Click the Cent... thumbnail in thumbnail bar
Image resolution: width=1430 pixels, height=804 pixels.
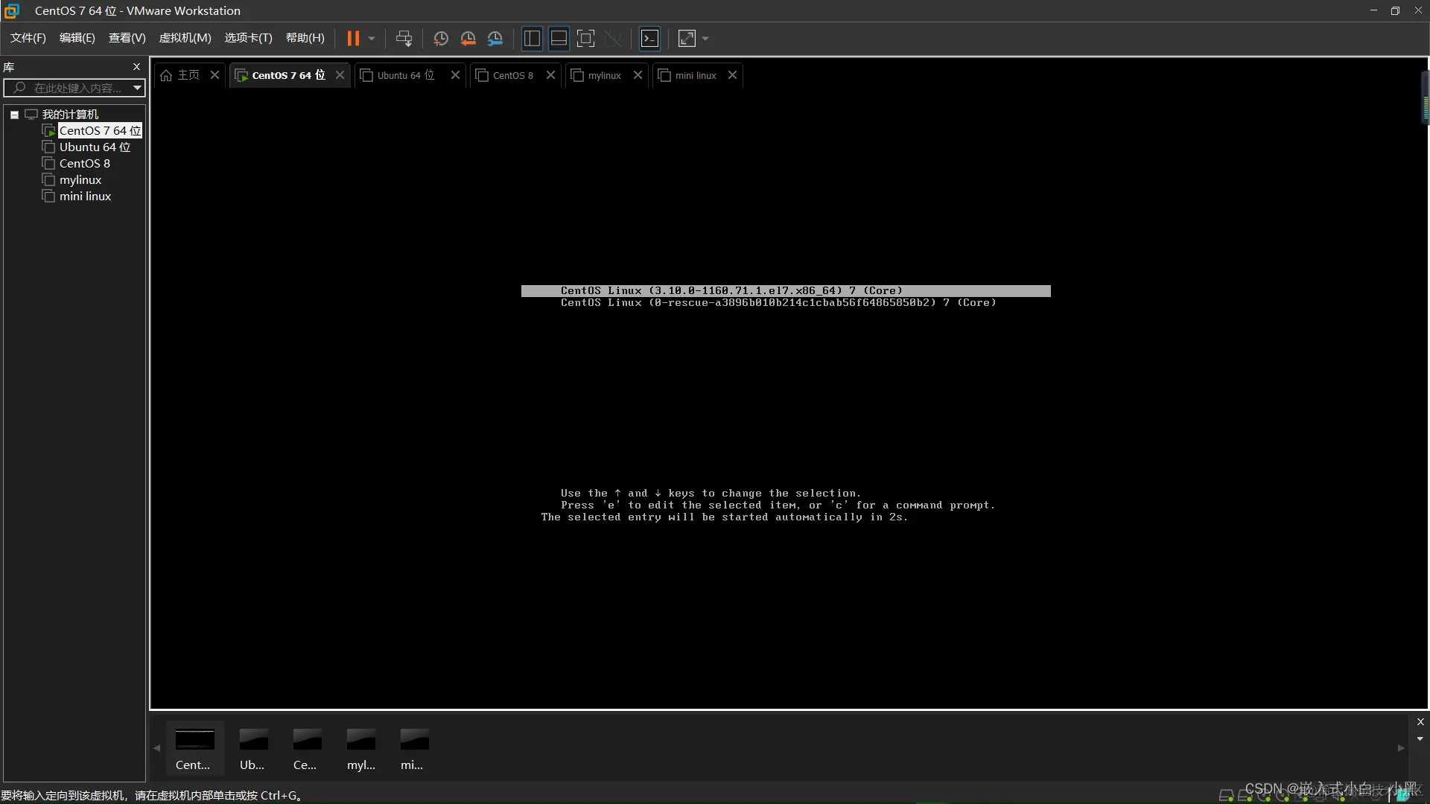(x=194, y=749)
